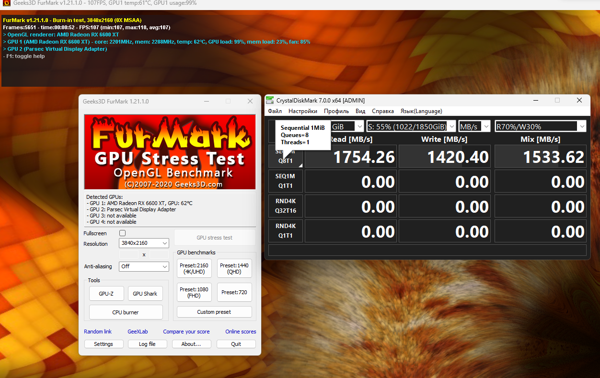Open the CPU burner tool
The height and width of the screenshot is (378, 600).
coord(126,312)
